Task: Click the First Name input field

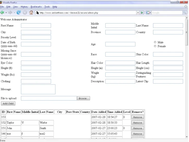Action: pyautogui.click(x=36, y=26)
